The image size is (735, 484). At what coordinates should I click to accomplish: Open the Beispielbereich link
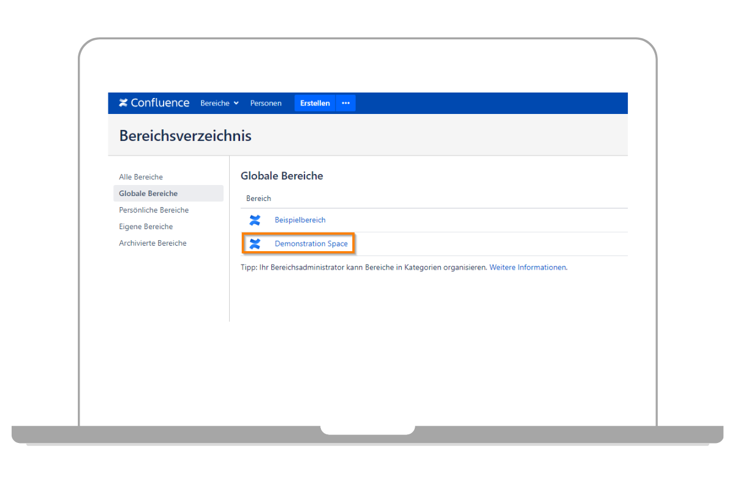(300, 220)
